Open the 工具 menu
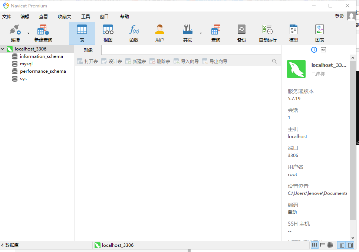The image size is (359, 252). [x=86, y=16]
